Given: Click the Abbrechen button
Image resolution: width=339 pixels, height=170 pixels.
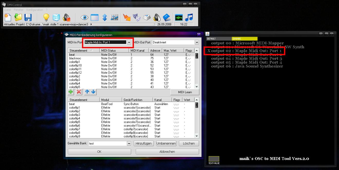Looking at the screenshot, I should click(167, 152).
